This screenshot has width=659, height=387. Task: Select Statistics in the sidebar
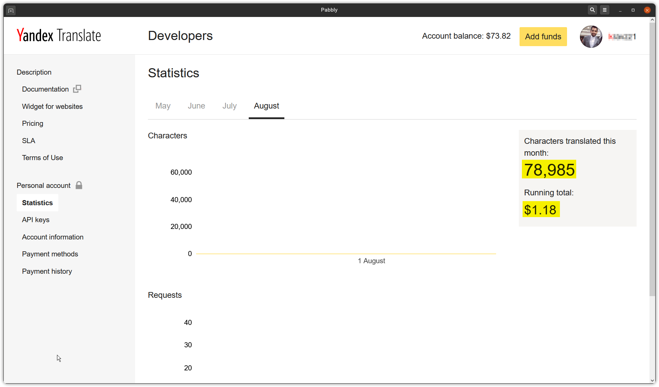[x=37, y=203]
